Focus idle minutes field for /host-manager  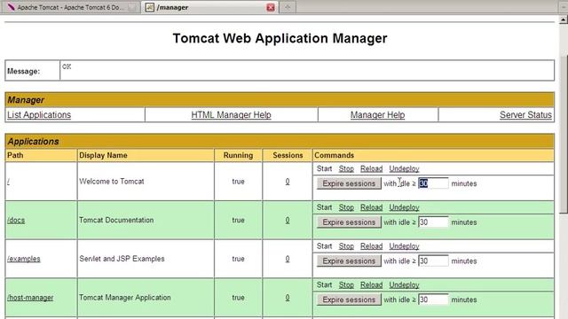point(433,300)
